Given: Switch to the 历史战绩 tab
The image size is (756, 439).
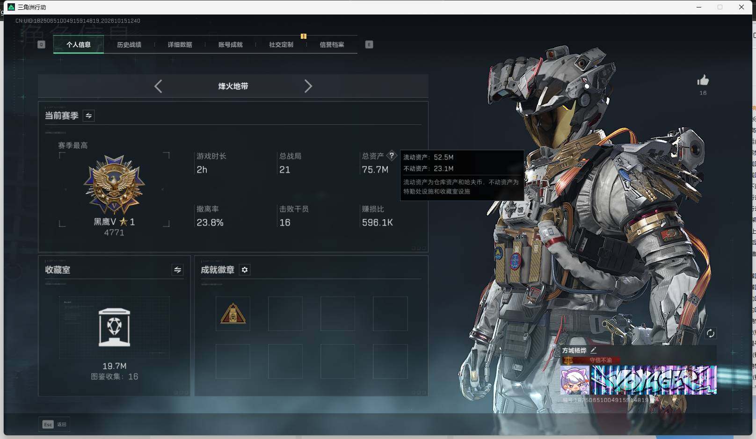Looking at the screenshot, I should tap(129, 44).
